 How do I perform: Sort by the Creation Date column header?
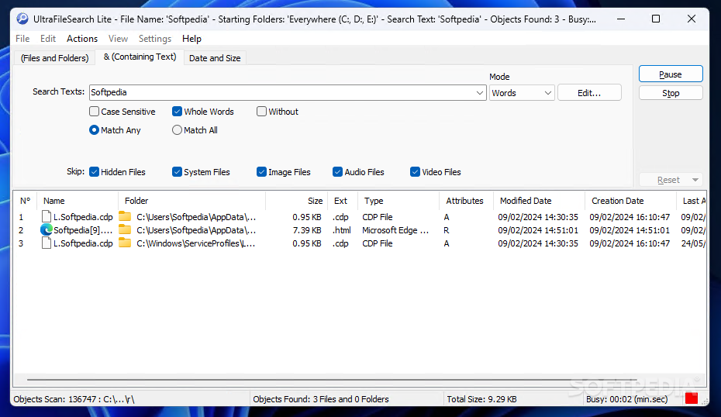630,201
